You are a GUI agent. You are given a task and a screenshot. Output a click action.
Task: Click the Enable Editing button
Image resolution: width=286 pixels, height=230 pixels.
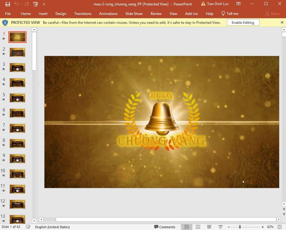(243, 22)
